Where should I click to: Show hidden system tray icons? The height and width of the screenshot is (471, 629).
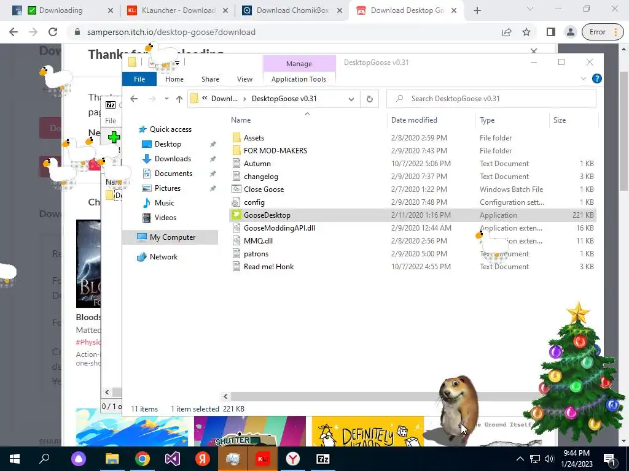(x=520, y=459)
